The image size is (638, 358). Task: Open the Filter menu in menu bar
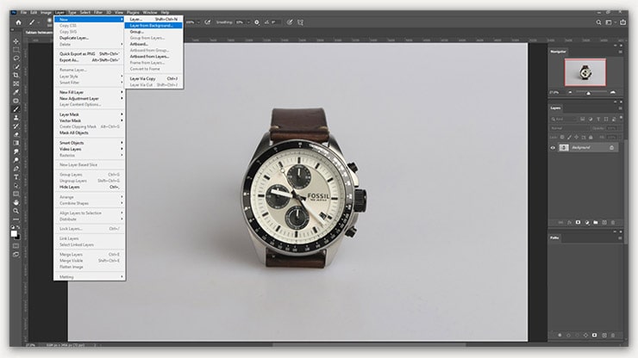click(98, 13)
